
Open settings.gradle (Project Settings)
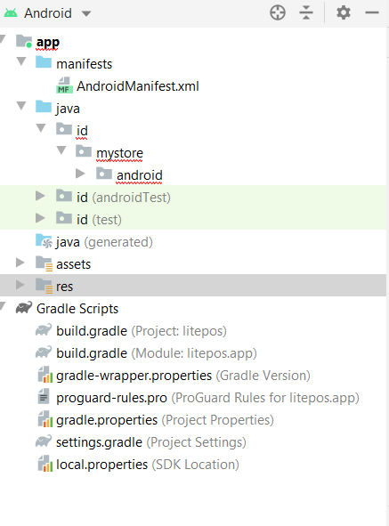151,442
